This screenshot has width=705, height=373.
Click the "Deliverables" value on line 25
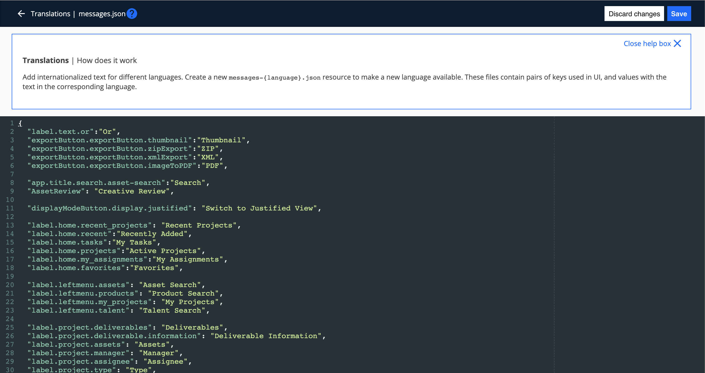192,327
